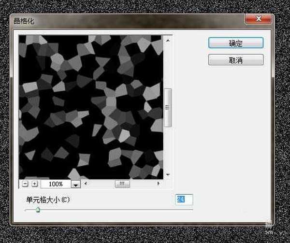This screenshot has height=243, width=290.
Task: Click the 单元格大小(C) label
Action: click(x=48, y=200)
